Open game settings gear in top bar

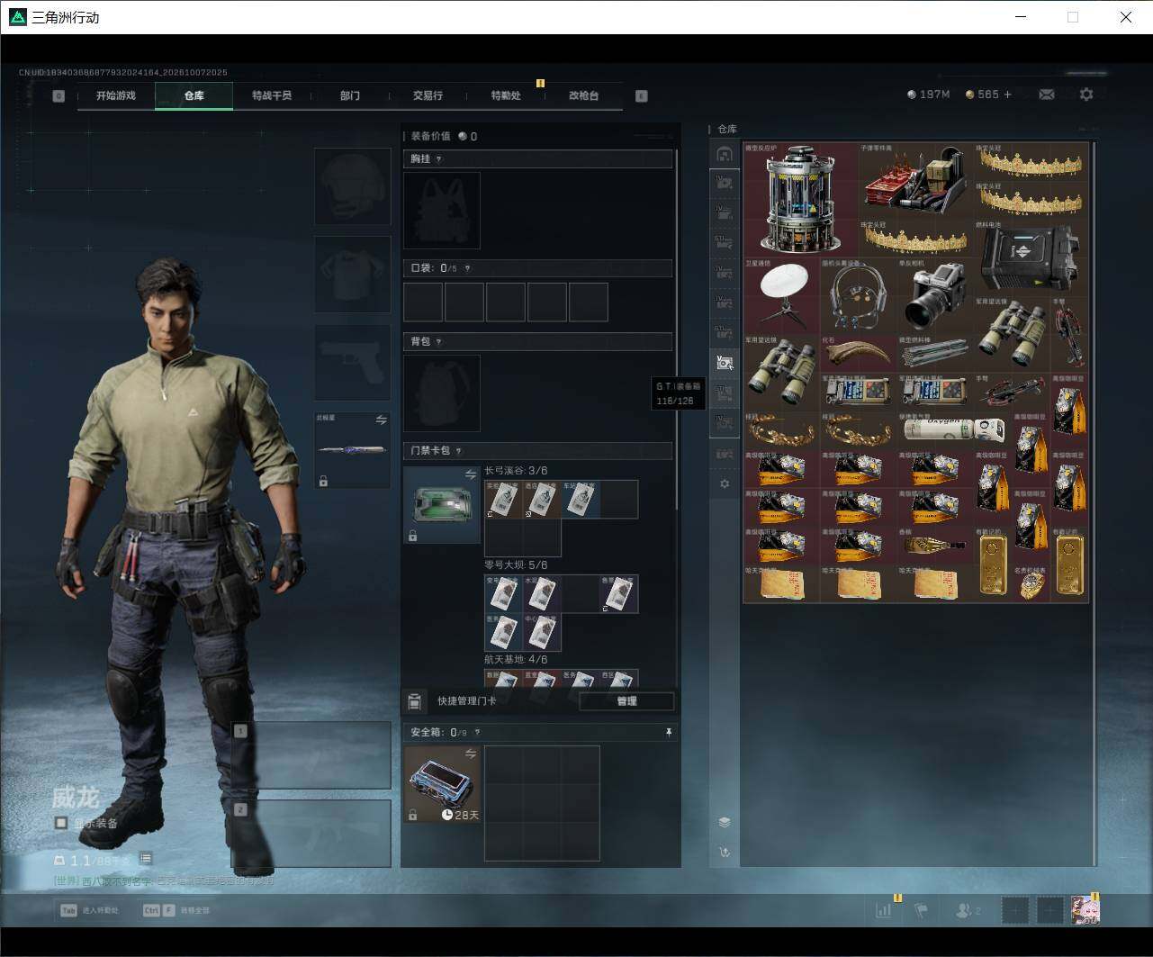1086,95
